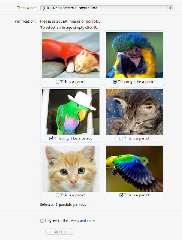Click the time zone dropdown stepper arrows
The width and height of the screenshot is (182, 240).
point(170,8)
